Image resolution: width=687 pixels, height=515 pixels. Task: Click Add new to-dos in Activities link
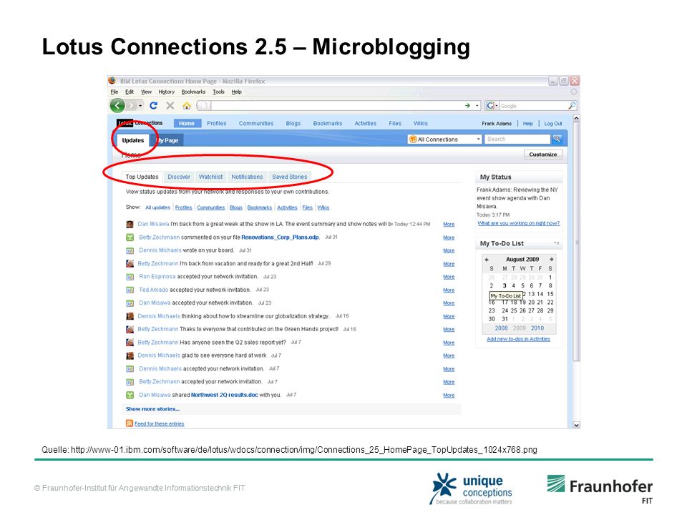(518, 339)
